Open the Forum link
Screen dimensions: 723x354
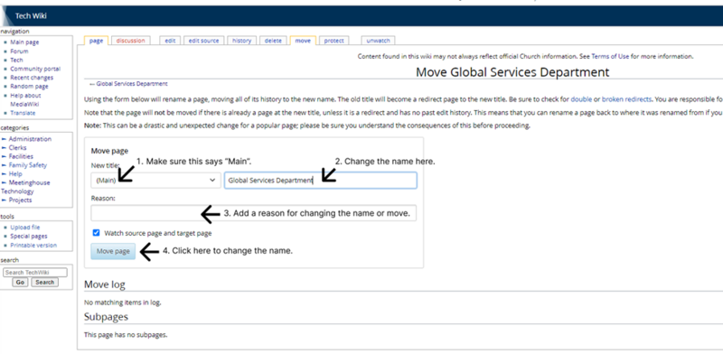pyautogui.click(x=19, y=51)
